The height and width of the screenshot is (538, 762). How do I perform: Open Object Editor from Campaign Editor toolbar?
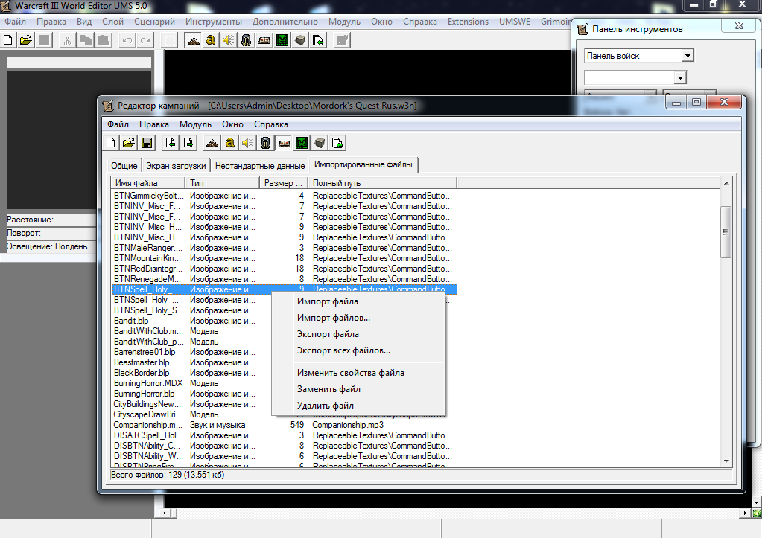[265, 143]
